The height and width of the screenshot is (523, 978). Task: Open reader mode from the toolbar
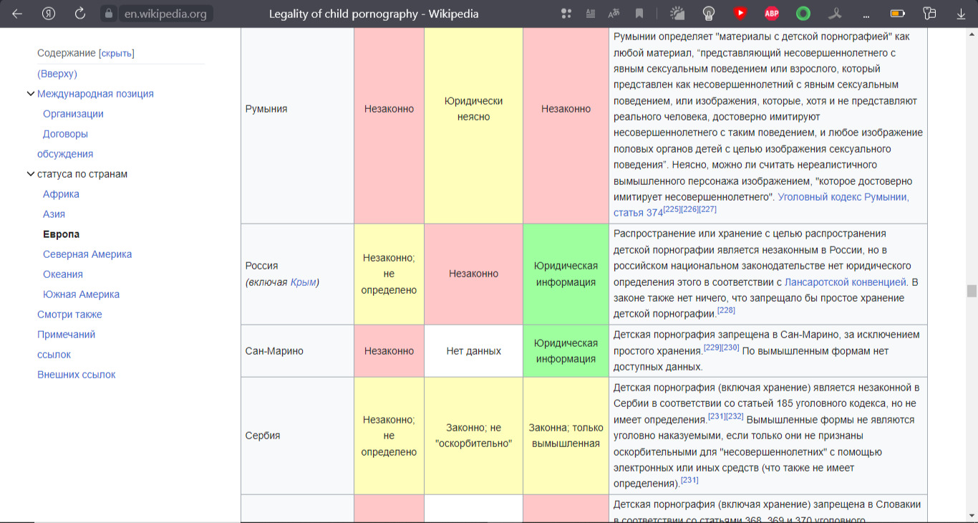pos(591,14)
